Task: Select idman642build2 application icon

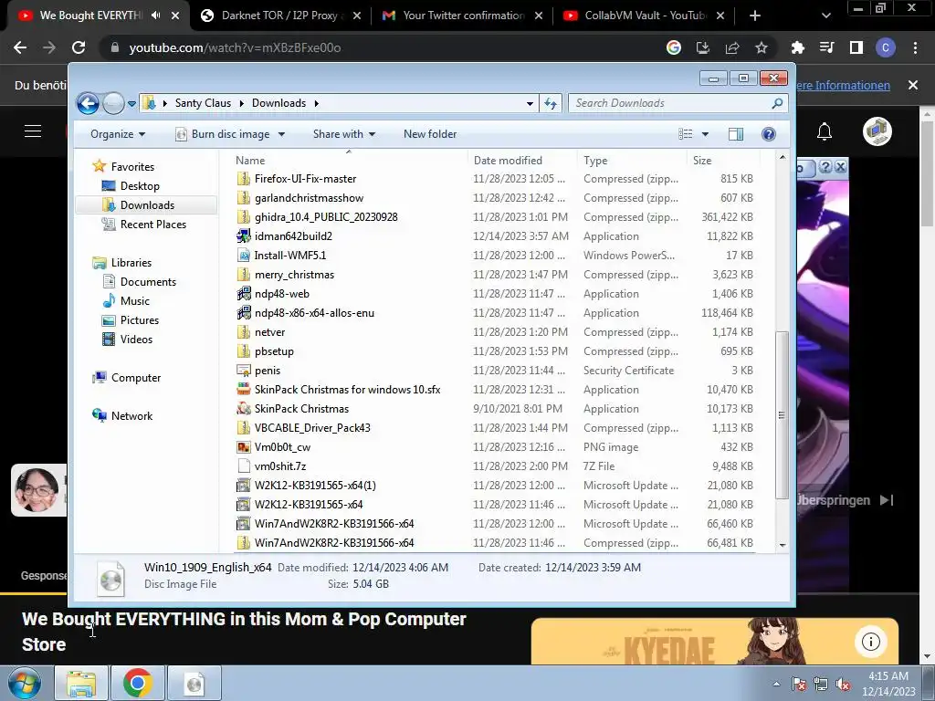Action: tap(243, 236)
